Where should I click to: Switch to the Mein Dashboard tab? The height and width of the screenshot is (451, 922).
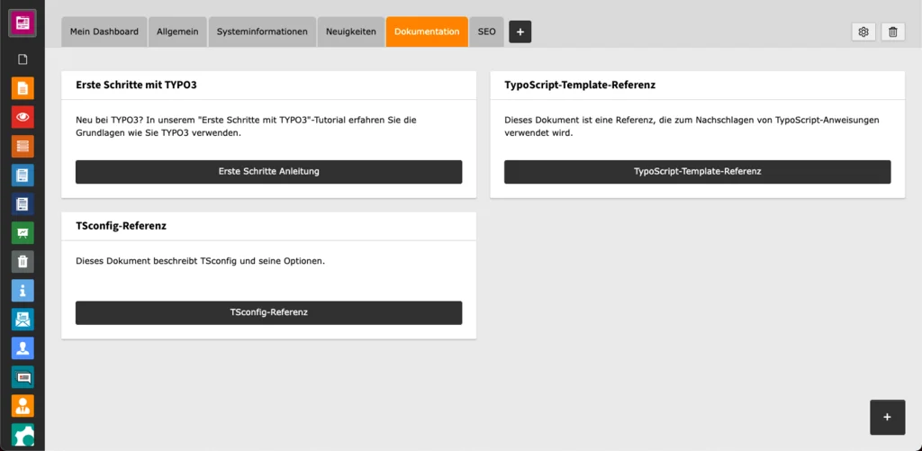pyautogui.click(x=104, y=32)
